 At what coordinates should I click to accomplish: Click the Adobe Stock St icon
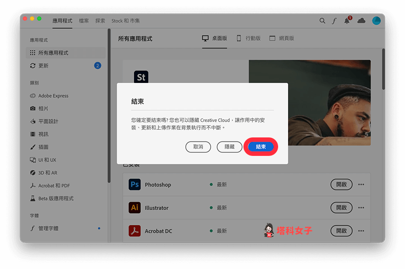pyautogui.click(x=141, y=77)
